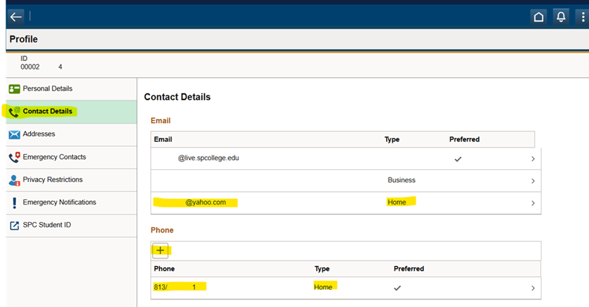The width and height of the screenshot is (589, 307).
Task: Click the Addresses envelope icon
Action: [14, 135]
